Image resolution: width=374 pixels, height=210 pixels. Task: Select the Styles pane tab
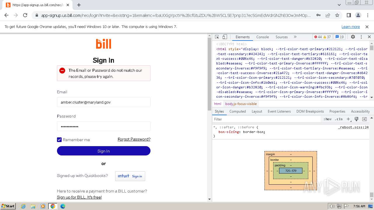point(219,111)
